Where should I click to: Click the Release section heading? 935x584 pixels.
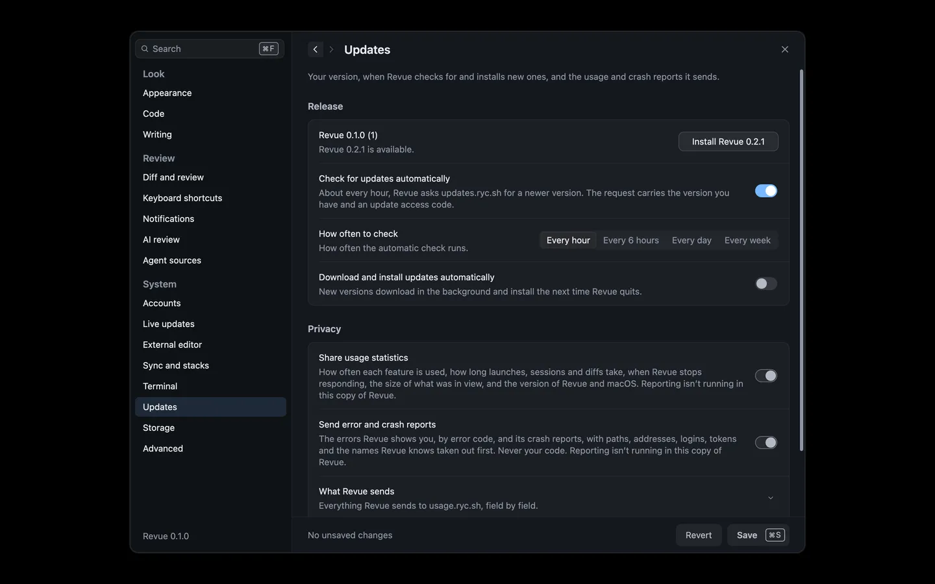[x=325, y=106]
